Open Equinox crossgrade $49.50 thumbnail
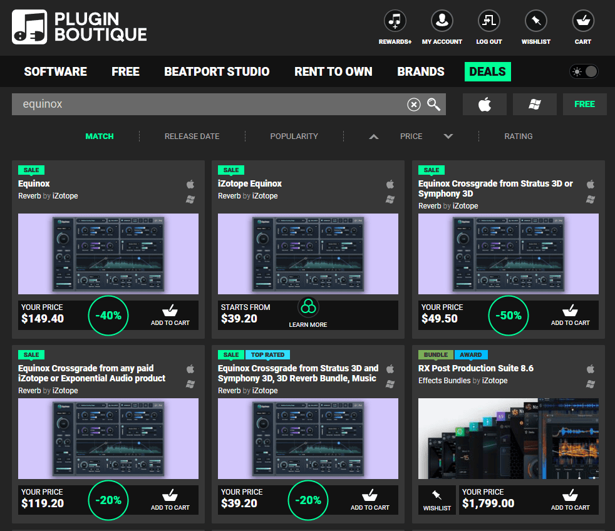The width and height of the screenshot is (615, 531). pos(509,254)
